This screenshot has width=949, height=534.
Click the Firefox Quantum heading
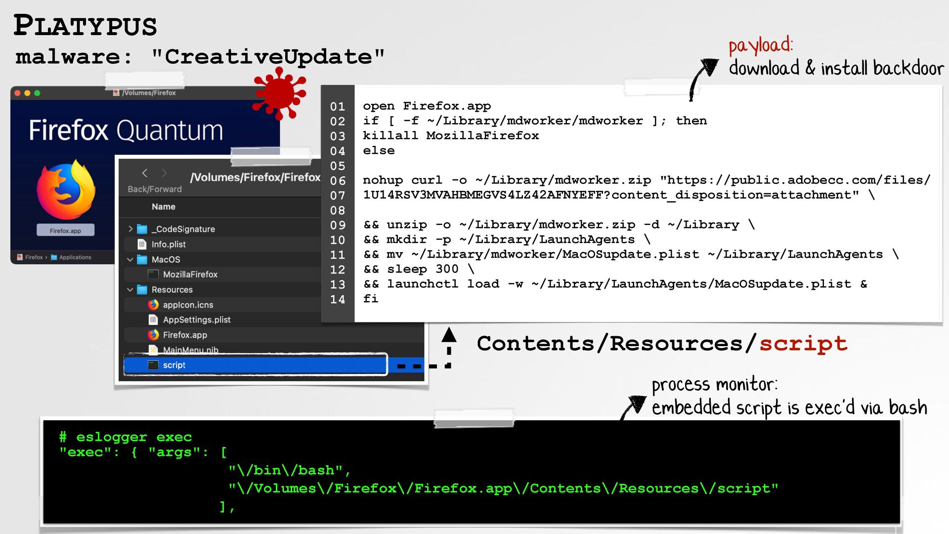tap(126, 131)
